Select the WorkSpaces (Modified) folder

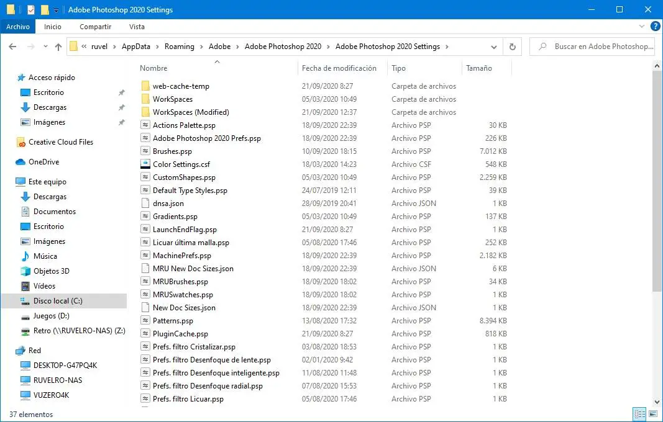tap(191, 112)
